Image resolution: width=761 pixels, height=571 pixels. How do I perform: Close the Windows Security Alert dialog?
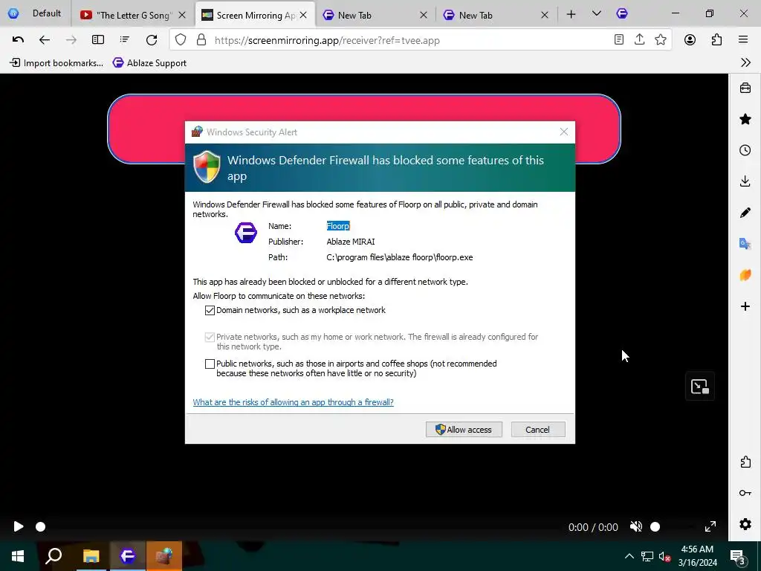pos(563,132)
